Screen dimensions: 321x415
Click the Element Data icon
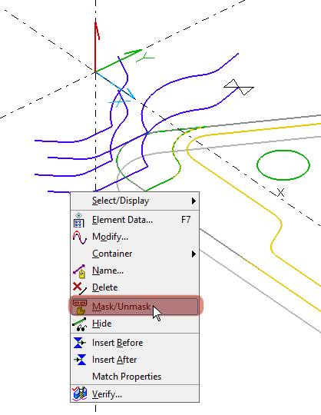(79, 220)
